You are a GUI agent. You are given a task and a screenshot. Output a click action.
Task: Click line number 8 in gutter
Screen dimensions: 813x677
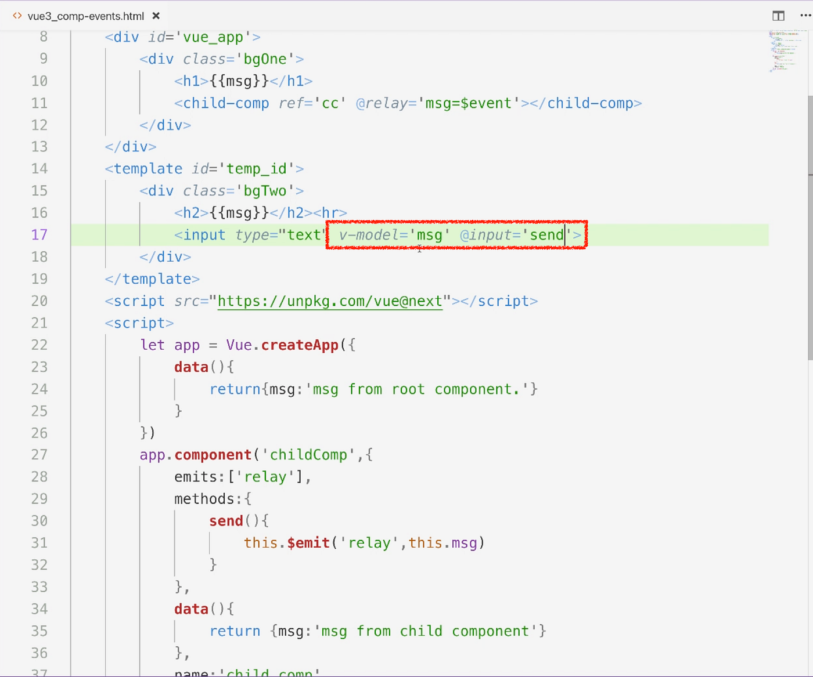coord(44,37)
